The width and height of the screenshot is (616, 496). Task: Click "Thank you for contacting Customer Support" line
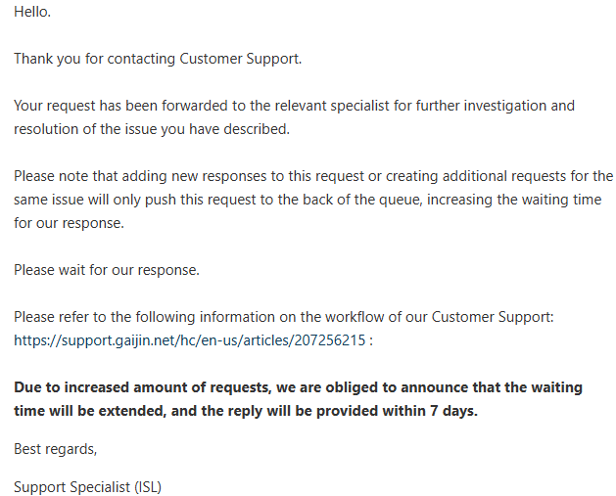pos(158,59)
